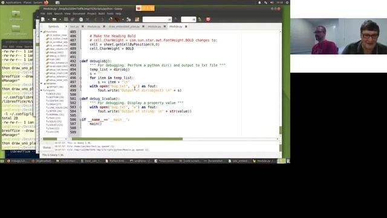Click the Python Emb... taskbar button
Image resolution: width=387 pixels, height=218 pixels.
pyautogui.click(x=115, y=161)
